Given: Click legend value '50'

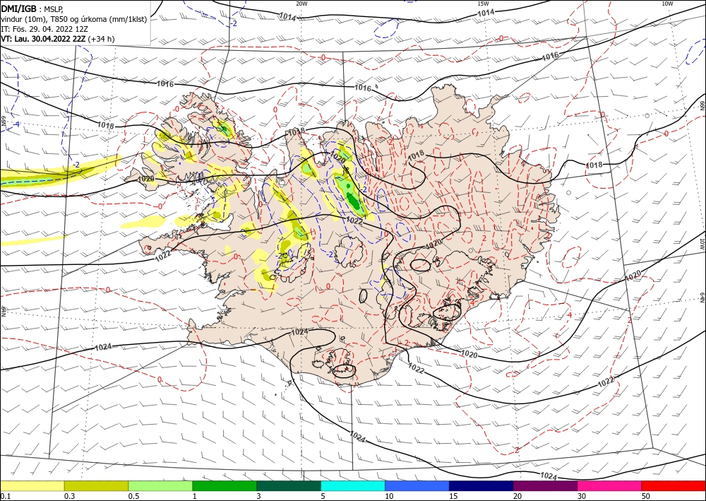Looking at the screenshot, I should [x=646, y=496].
